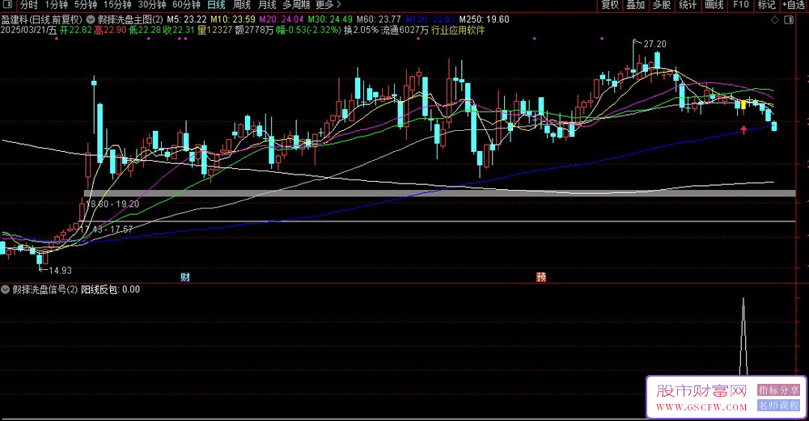Click the signal spike in lower indicator panel
809x421 pixels.
743,336
